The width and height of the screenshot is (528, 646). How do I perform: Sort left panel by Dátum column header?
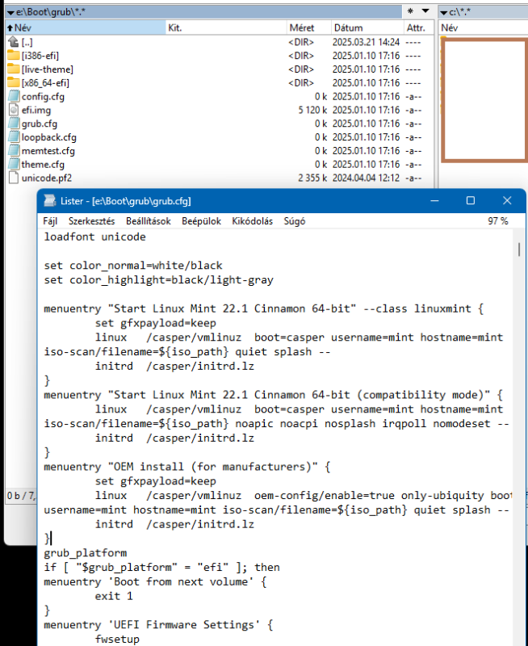coord(367,27)
